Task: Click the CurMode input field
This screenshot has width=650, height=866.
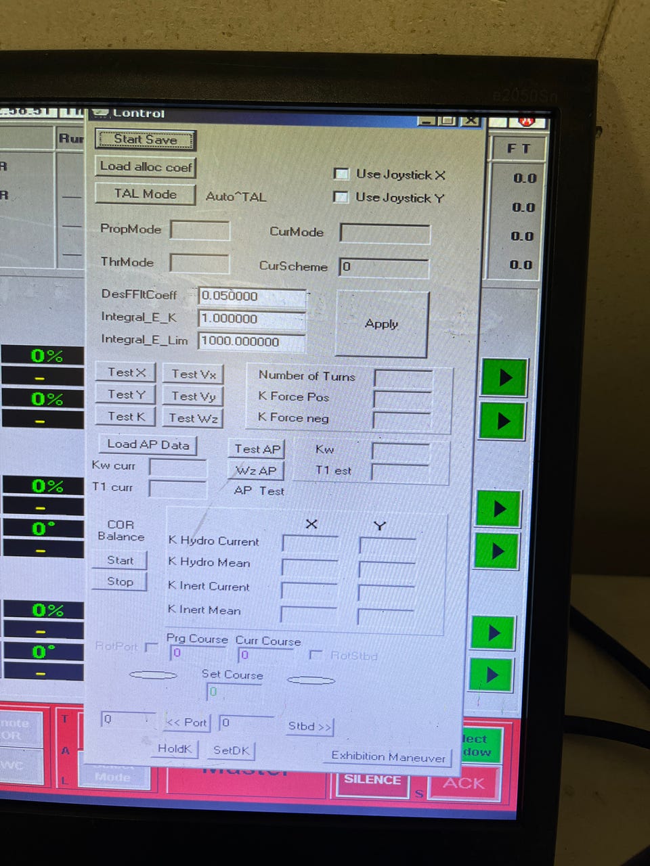Action: pos(385,233)
